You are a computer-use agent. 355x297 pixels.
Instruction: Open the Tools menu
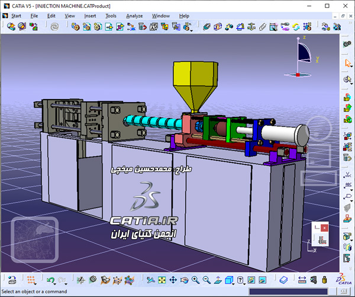[111, 16]
